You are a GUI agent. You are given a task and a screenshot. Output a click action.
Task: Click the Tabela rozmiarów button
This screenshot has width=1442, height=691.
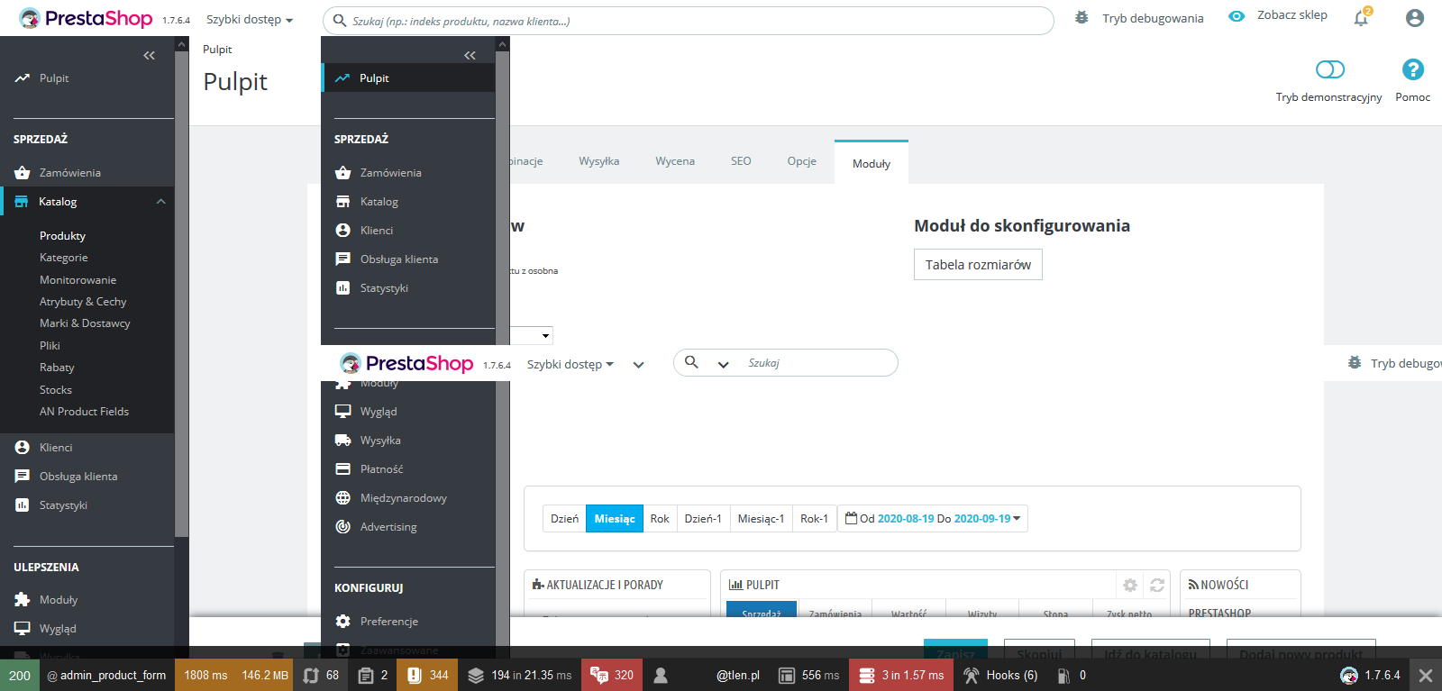pos(978,265)
